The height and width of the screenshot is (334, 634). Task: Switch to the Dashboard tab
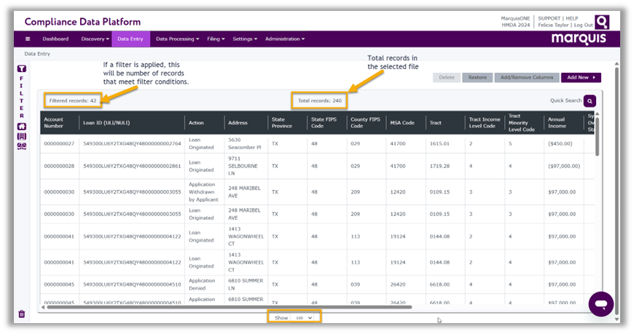(x=55, y=39)
